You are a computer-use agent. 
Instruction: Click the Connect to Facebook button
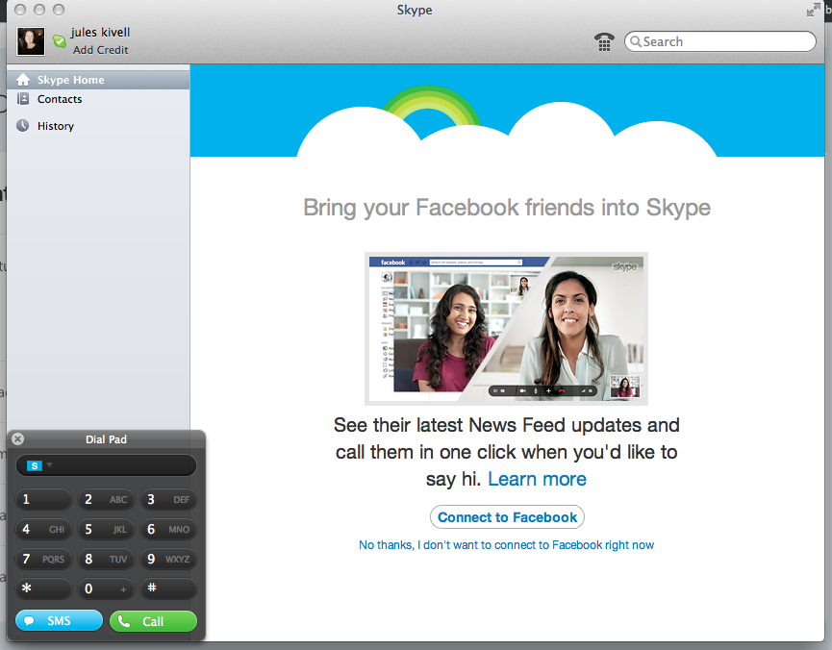point(507,516)
